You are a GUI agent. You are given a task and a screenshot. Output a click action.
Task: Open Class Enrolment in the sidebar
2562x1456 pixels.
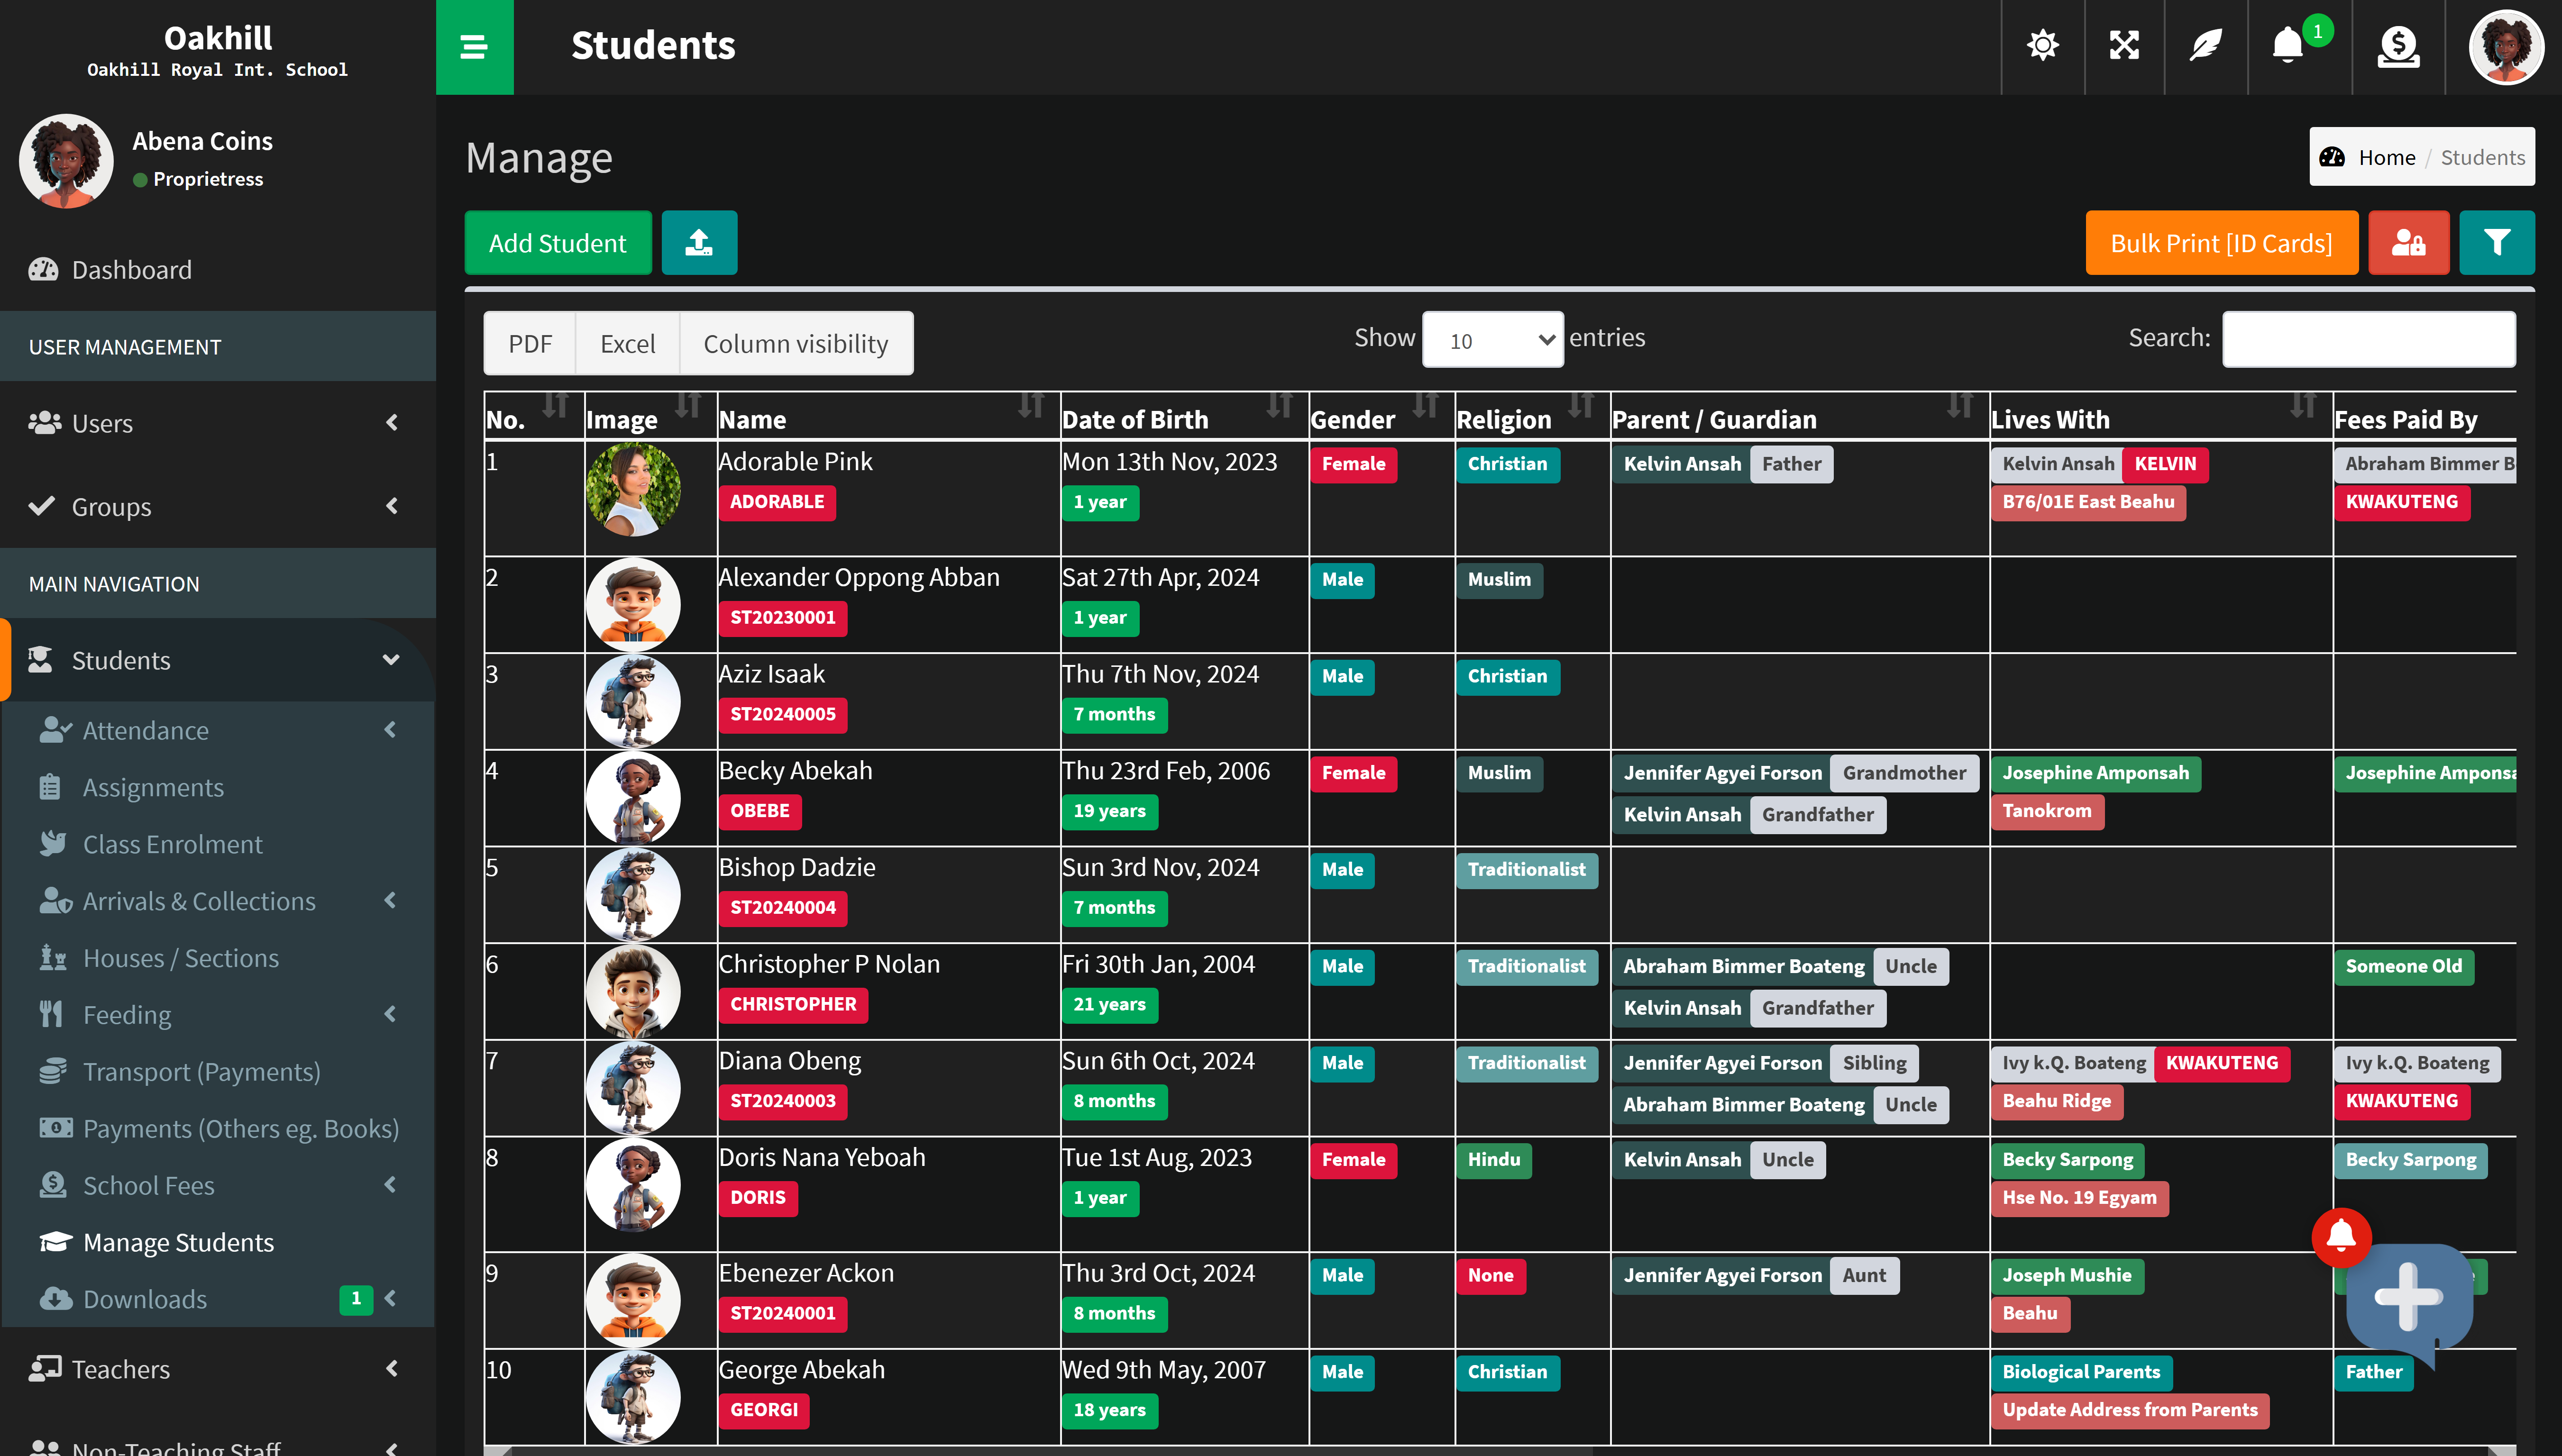pos(172,844)
